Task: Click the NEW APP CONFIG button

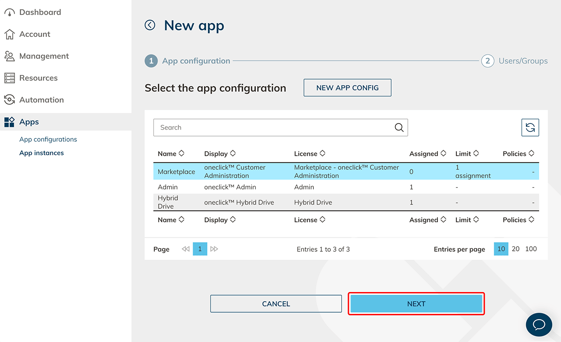Action: click(x=347, y=88)
